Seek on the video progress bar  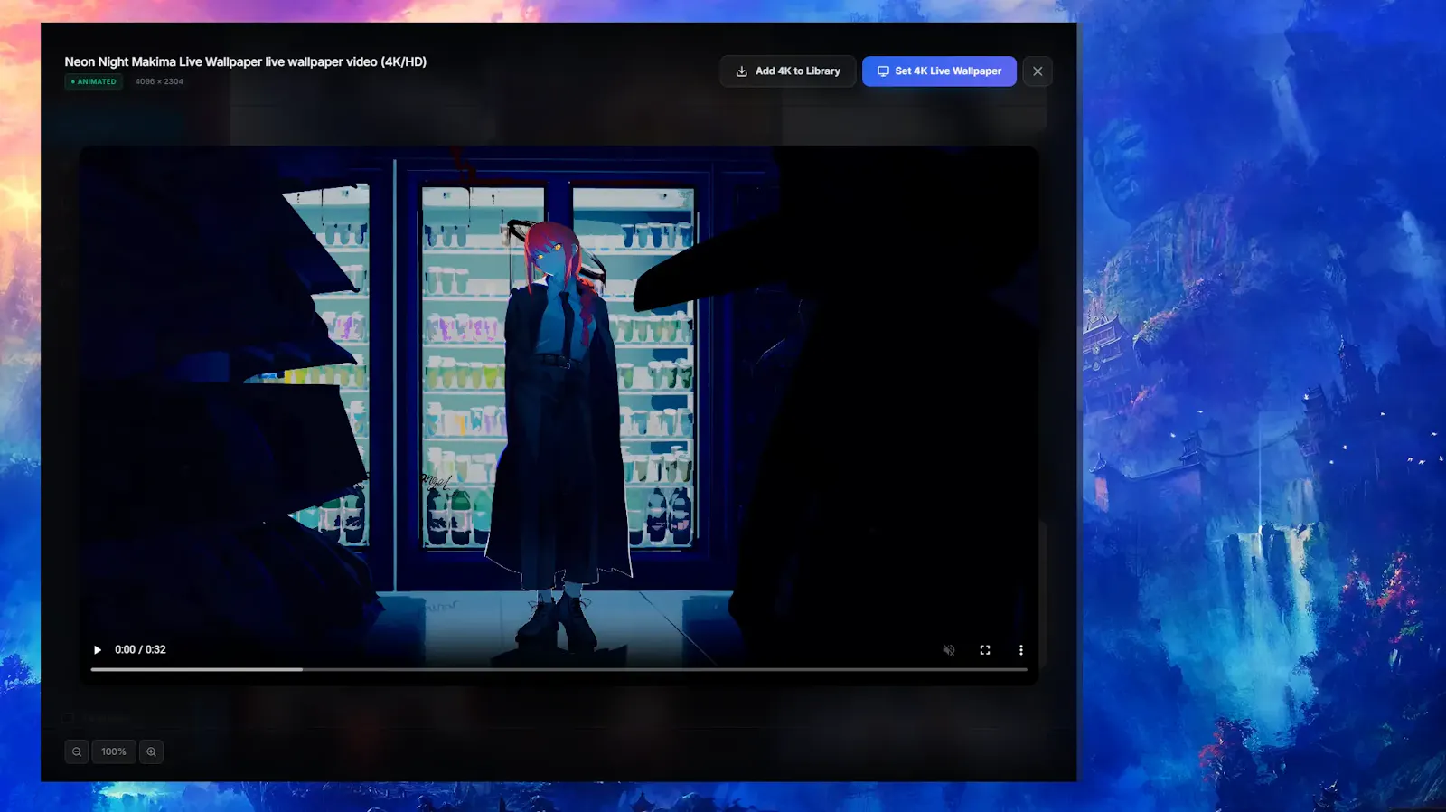[559, 670]
